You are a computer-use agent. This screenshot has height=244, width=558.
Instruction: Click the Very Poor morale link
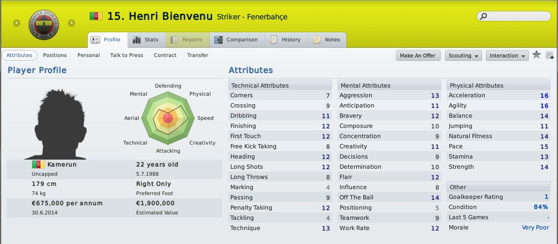pyautogui.click(x=535, y=227)
